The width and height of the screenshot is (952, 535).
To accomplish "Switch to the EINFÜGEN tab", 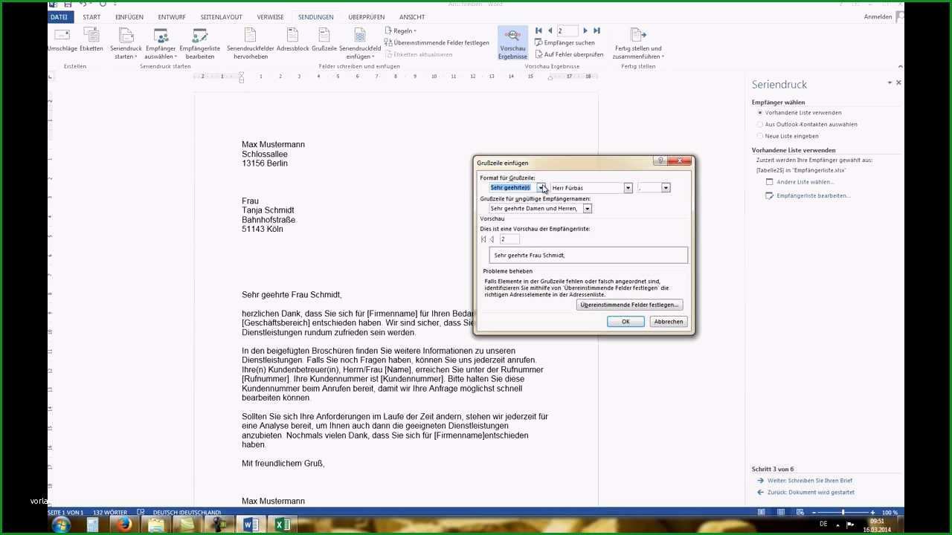I will point(129,17).
